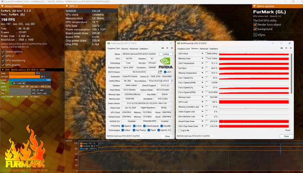This screenshot has height=173, width=303.
Task: Click the screenshot camera icon in Graphics Card GPU-Z window
Action: click(162, 48)
